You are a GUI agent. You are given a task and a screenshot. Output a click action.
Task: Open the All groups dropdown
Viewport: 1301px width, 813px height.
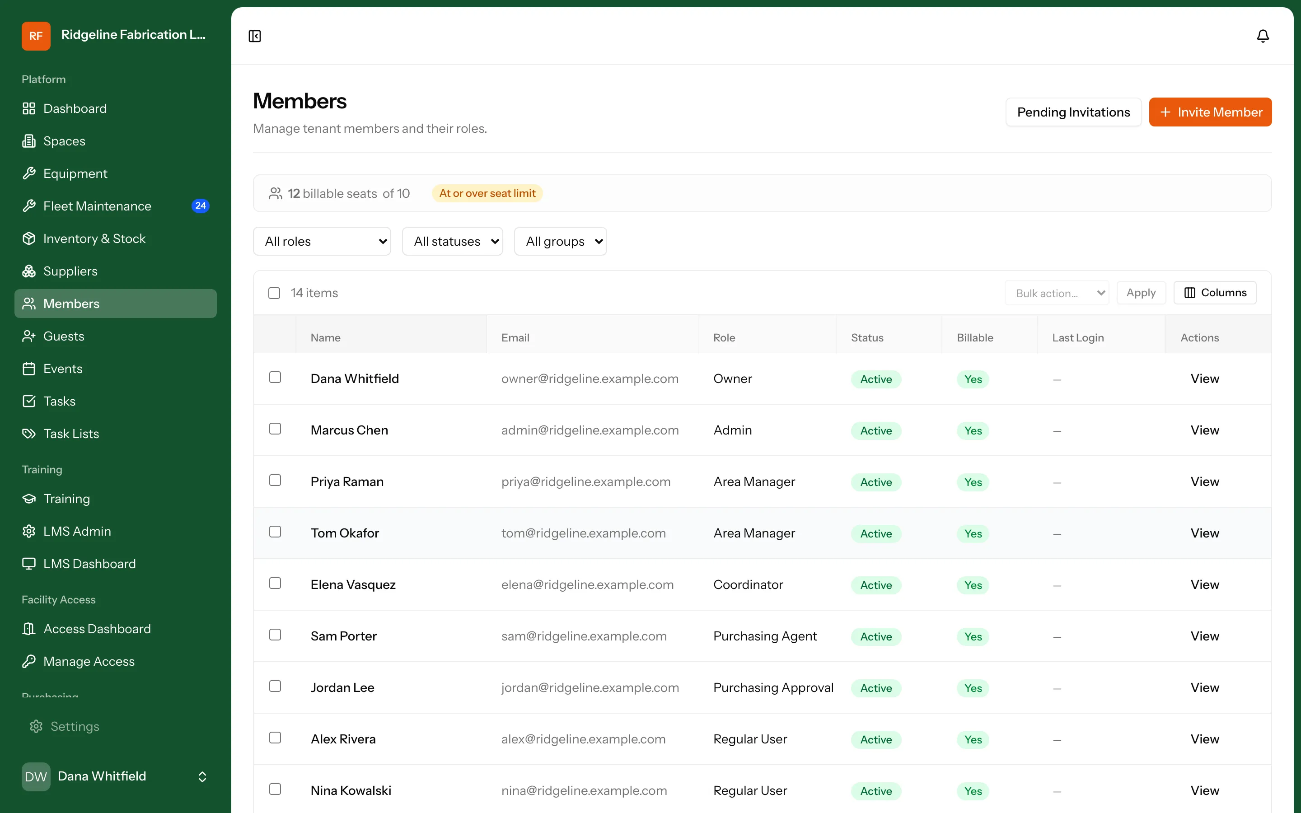pyautogui.click(x=561, y=242)
